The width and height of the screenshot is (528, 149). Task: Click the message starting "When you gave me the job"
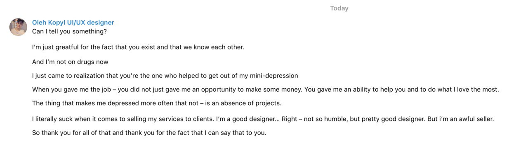(266, 90)
